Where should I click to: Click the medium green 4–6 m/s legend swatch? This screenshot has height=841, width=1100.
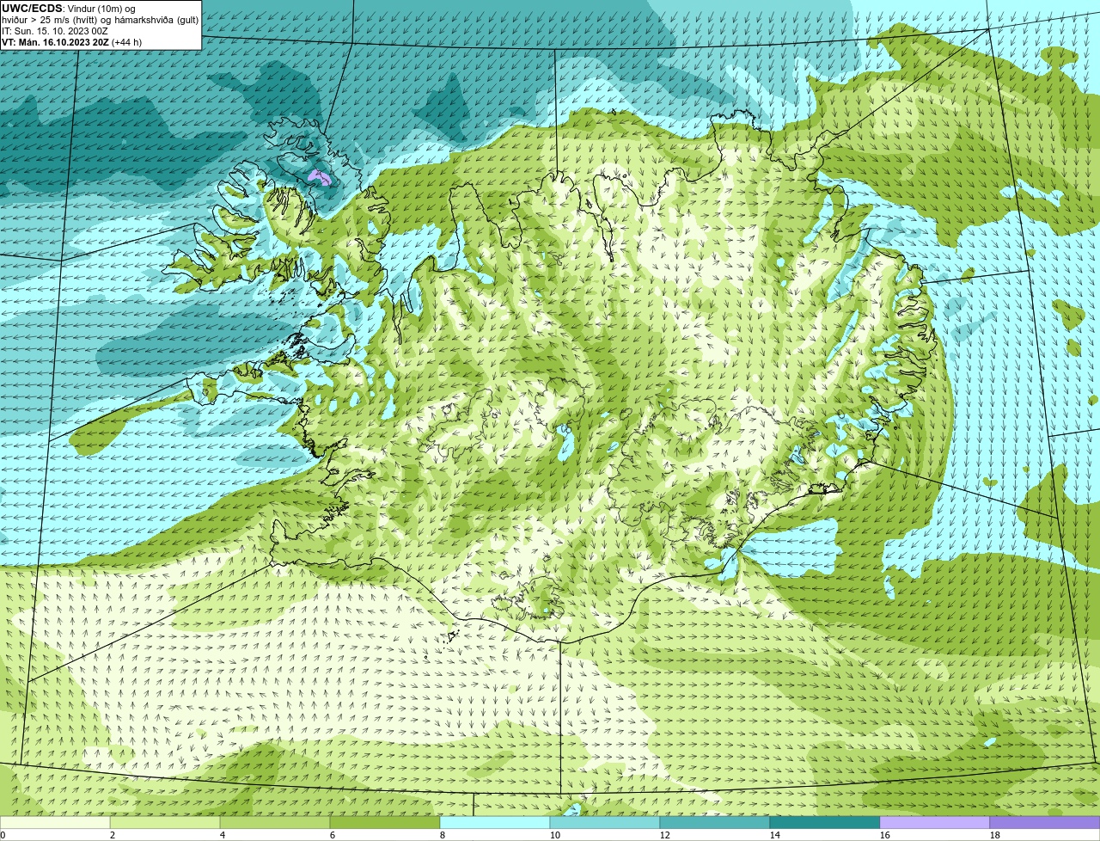275,822
